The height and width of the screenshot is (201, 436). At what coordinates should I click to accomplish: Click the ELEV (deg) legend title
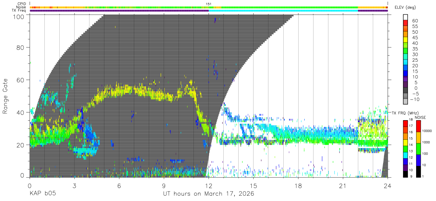click(406, 7)
